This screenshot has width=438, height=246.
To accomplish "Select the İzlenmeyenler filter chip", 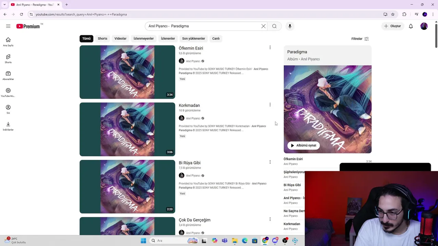I will 144,39.
